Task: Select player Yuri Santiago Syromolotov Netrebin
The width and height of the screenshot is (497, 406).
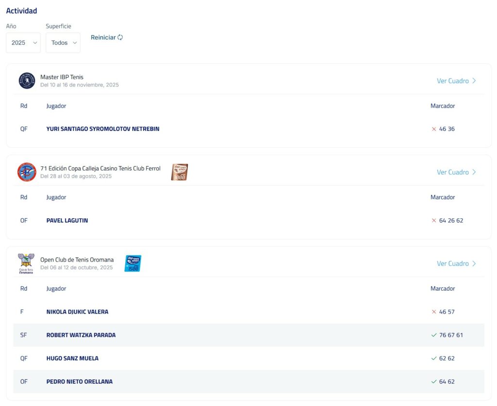Action: pyautogui.click(x=103, y=129)
